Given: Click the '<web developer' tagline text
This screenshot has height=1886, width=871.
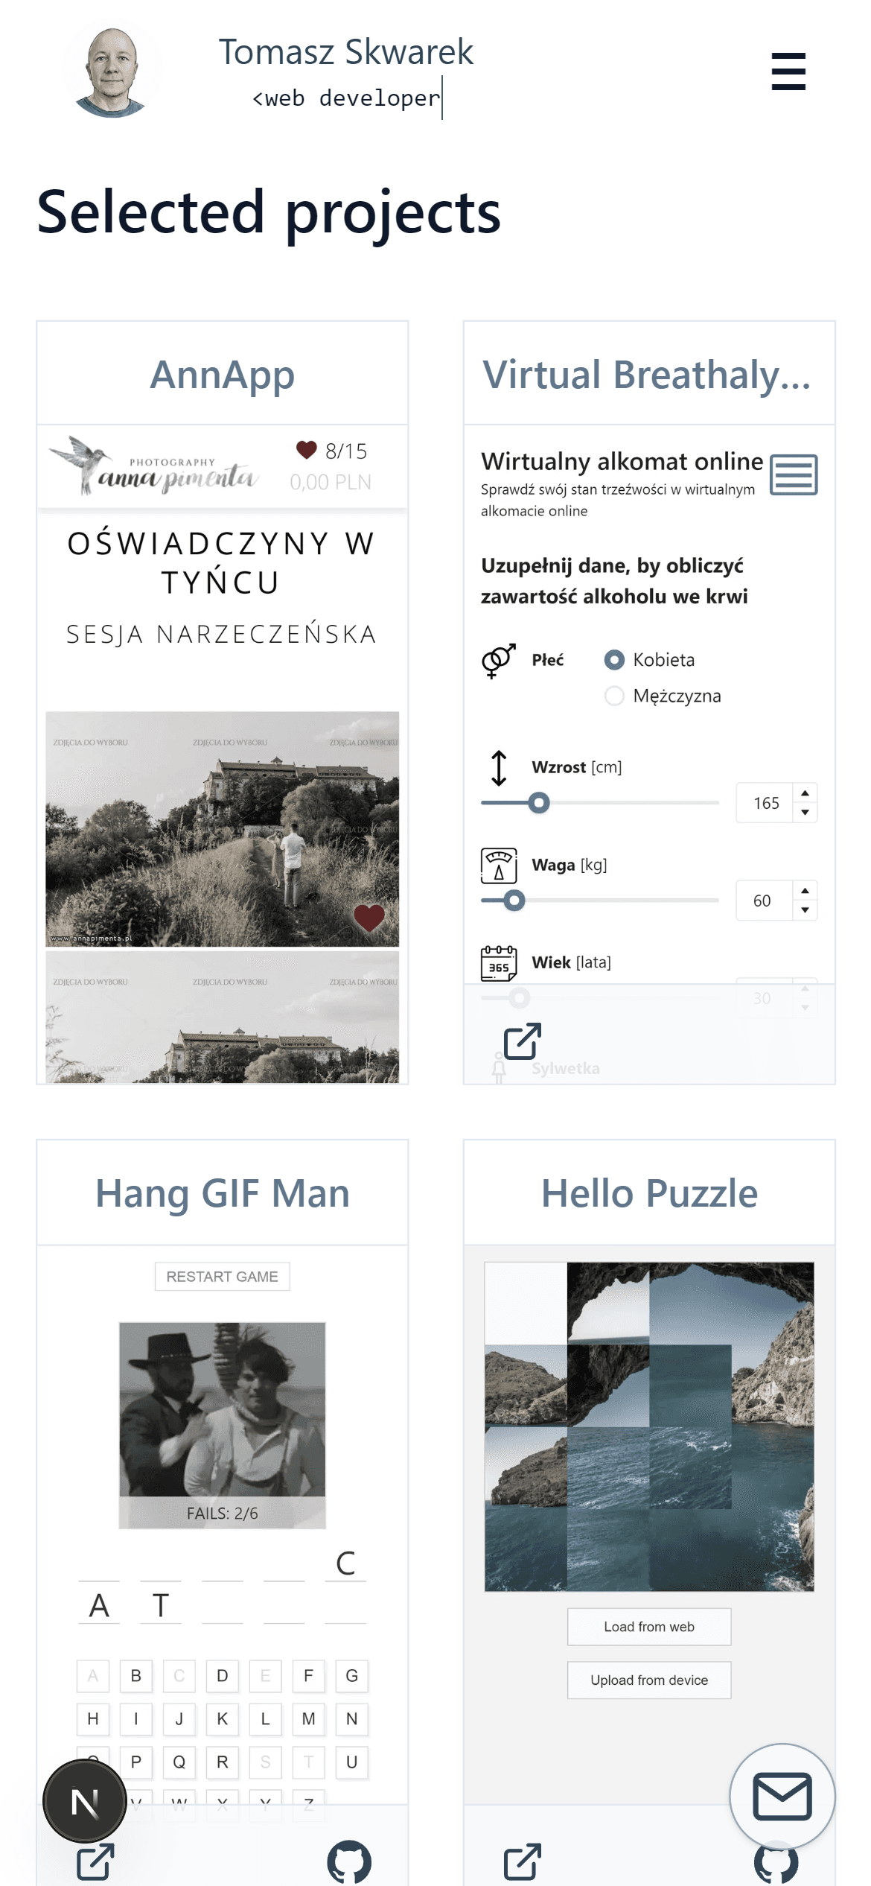Looking at the screenshot, I should [346, 98].
